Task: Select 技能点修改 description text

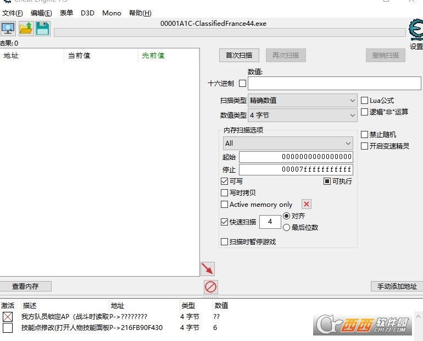Action: [x=65, y=328]
